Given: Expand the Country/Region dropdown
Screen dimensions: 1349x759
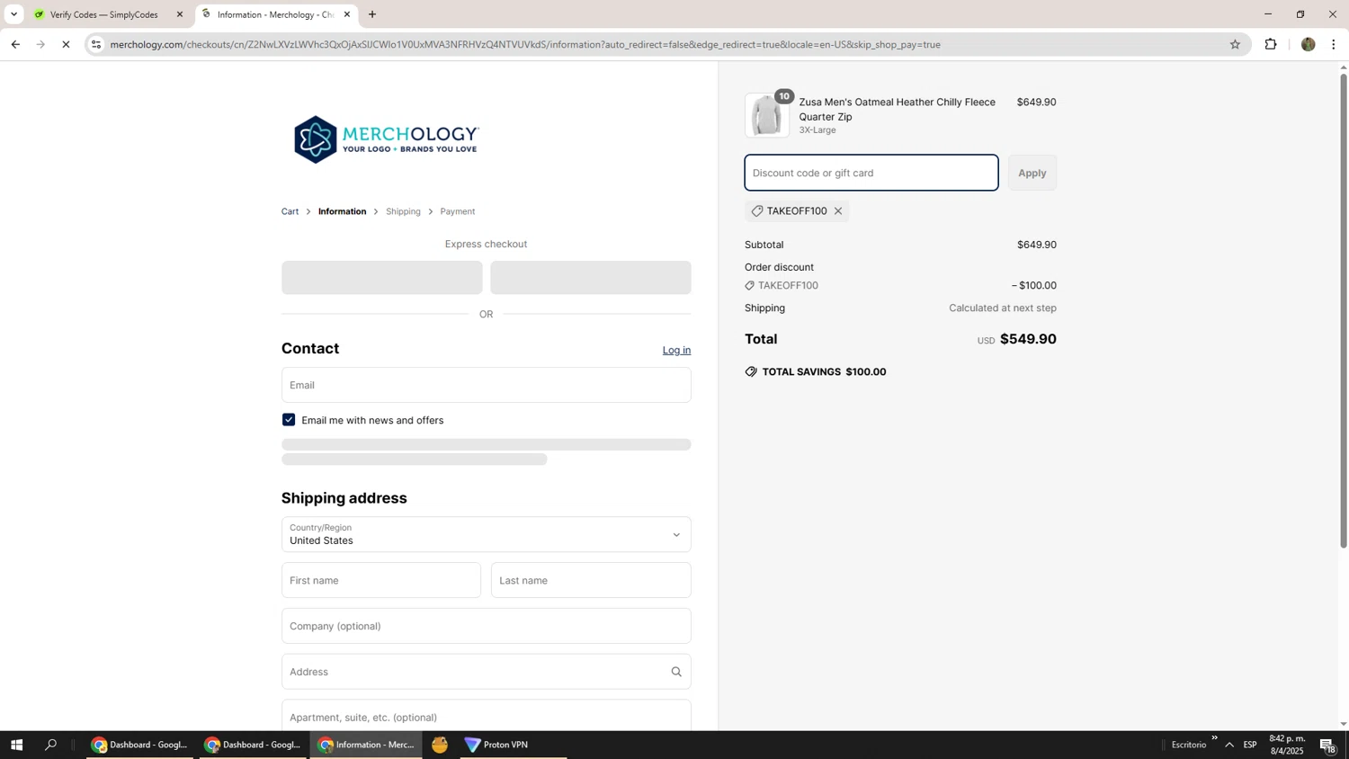Looking at the screenshot, I should click(x=486, y=534).
